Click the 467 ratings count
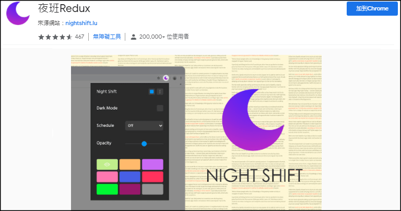The width and height of the screenshot is (401, 211). tap(79, 37)
